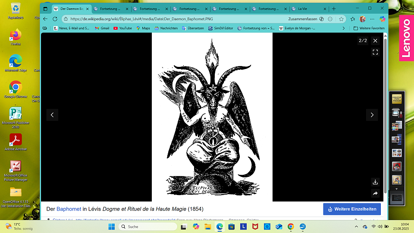Open News, E-Mail und S... bookmark

(72, 28)
